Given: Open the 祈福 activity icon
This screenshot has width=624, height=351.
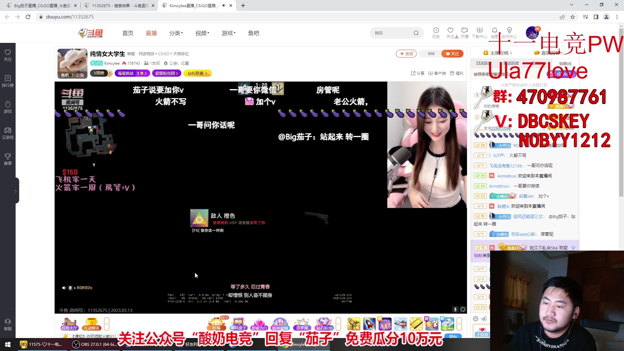Looking at the screenshot, I should coord(216,324).
